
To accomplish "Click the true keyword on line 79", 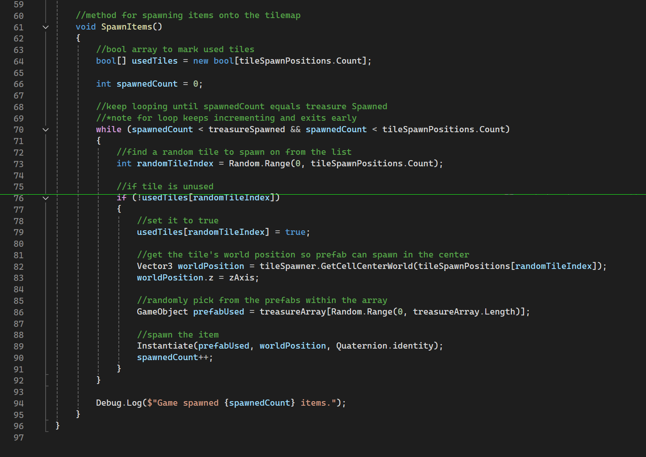I will point(295,232).
